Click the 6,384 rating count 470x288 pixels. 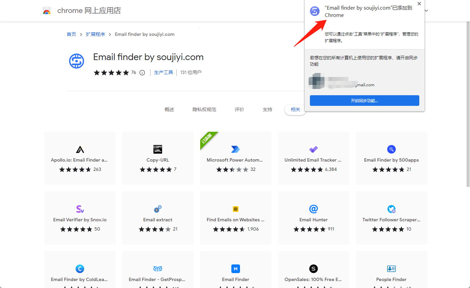(331, 169)
